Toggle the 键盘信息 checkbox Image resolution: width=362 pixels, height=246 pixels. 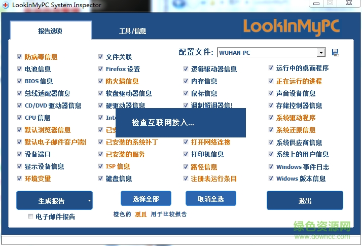click(x=100, y=179)
